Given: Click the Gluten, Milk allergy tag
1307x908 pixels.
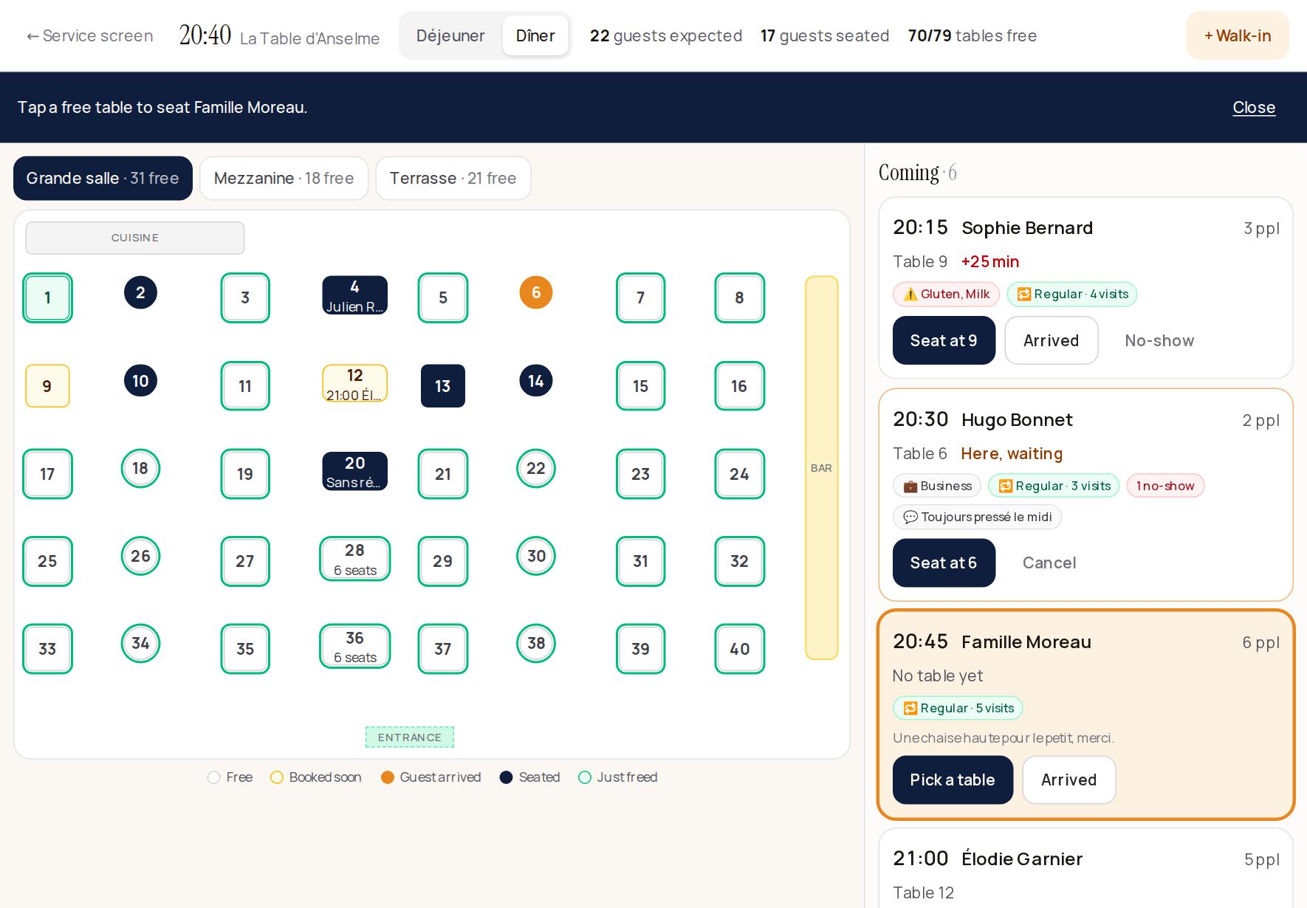Looking at the screenshot, I should pyautogui.click(x=946, y=294).
